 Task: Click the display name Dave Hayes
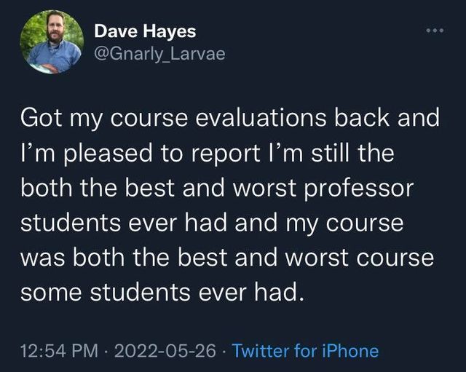tap(145, 31)
